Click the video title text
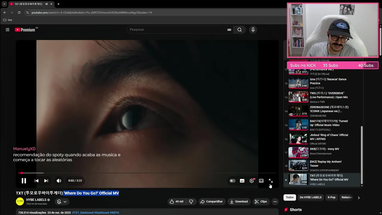 67,193
